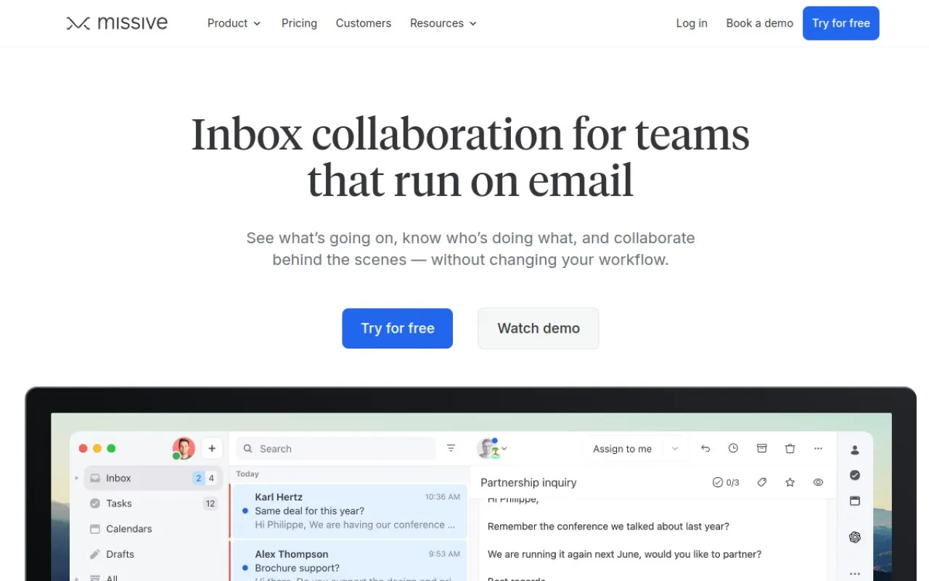Click the label tag icon
The height and width of the screenshot is (581, 929).
point(761,482)
